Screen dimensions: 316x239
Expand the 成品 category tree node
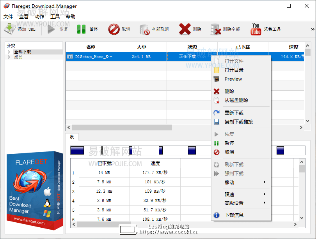tap(9, 57)
